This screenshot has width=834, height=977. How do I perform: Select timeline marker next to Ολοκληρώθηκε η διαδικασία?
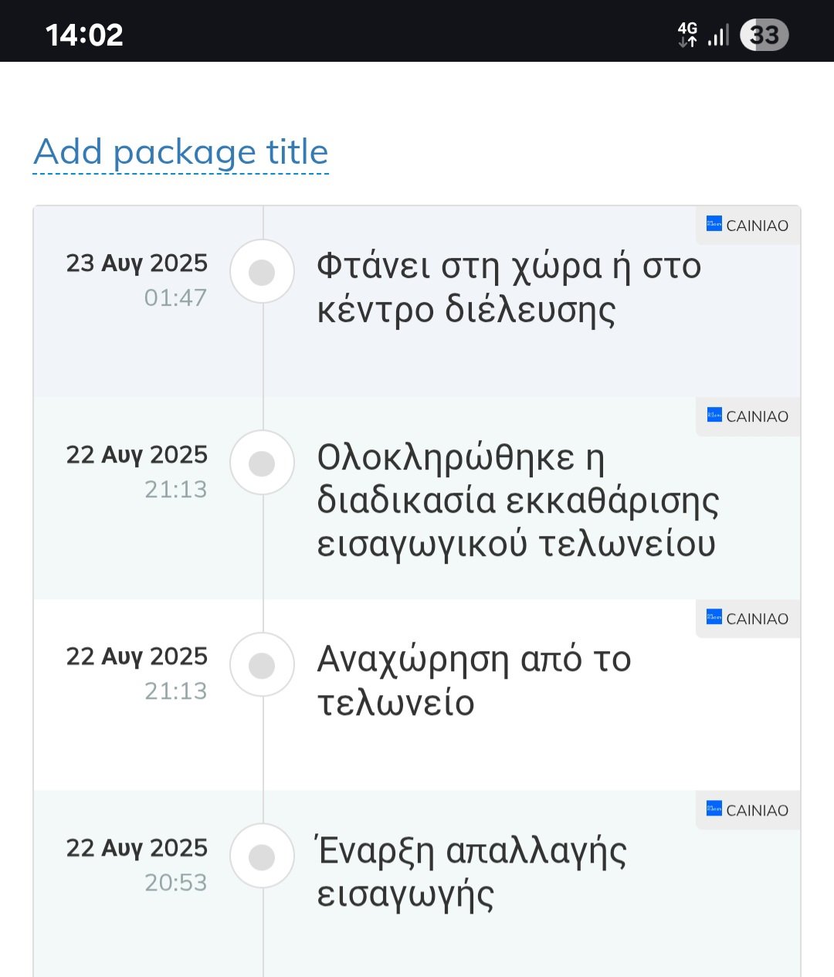pos(263,463)
